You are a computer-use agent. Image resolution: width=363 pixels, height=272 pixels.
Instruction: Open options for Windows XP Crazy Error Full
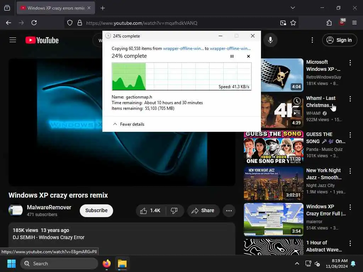tap(350, 207)
